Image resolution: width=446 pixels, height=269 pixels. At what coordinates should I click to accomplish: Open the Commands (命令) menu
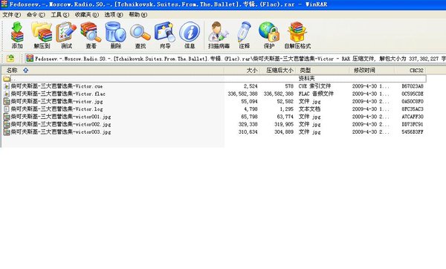click(36, 15)
